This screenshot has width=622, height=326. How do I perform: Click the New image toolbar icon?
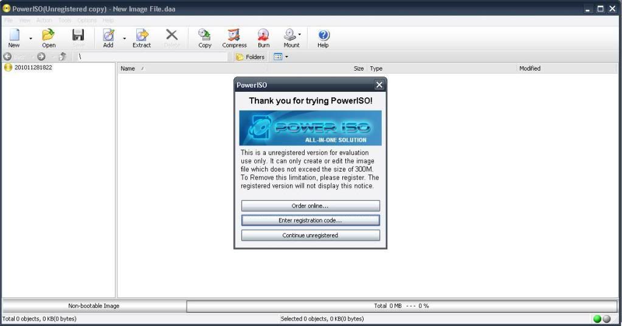13,38
